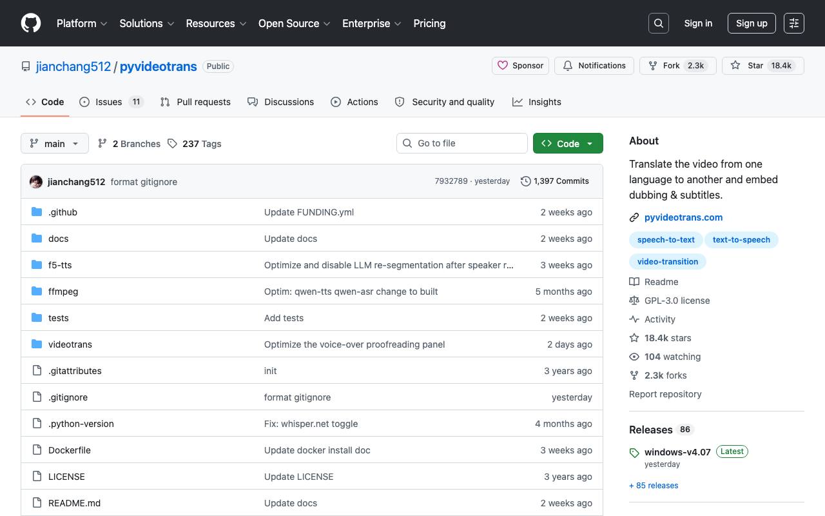
Task: Open the pyvideotrans.com website link
Action: [x=683, y=217]
